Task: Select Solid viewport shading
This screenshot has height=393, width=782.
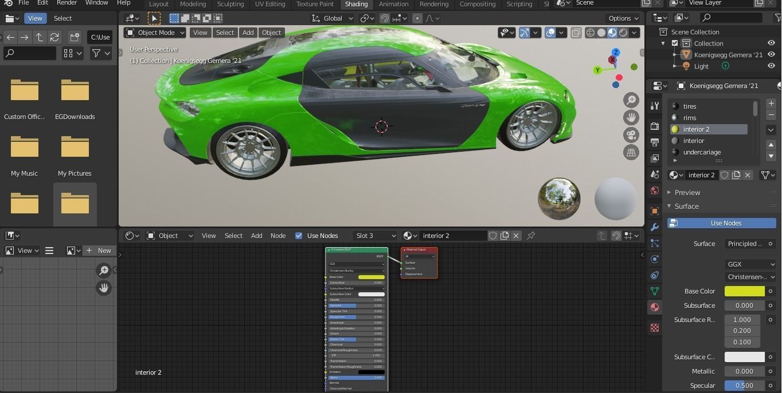Action: click(601, 33)
